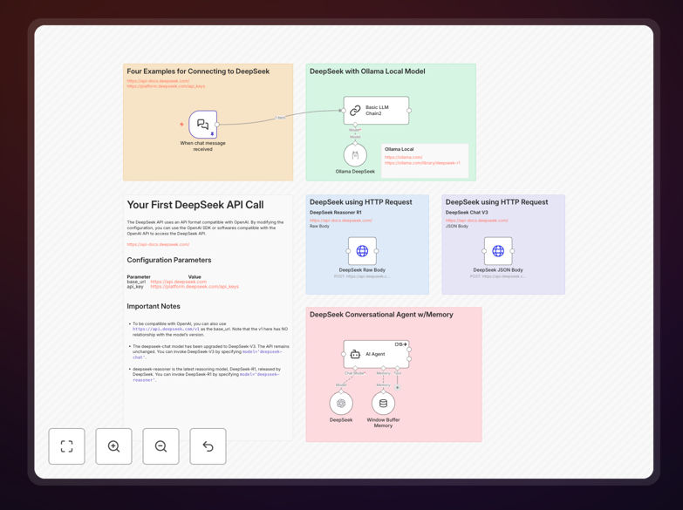
Task: Open api-docs link below Your First DeepSeek API Call text
Action: pyautogui.click(x=158, y=244)
